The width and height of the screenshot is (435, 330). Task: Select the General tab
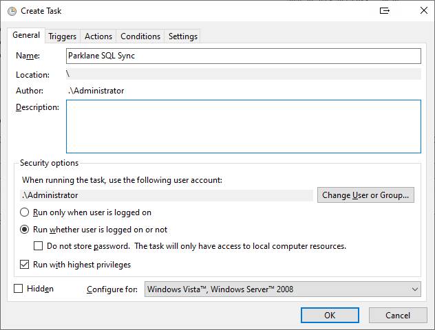(26, 35)
